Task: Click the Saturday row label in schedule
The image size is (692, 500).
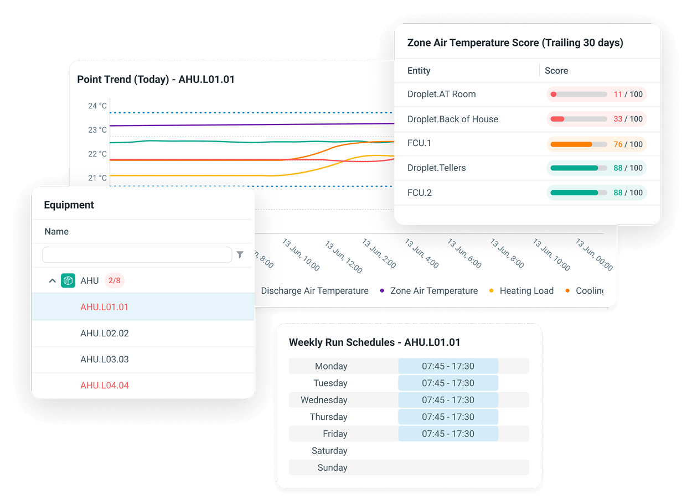Action: pos(329,451)
